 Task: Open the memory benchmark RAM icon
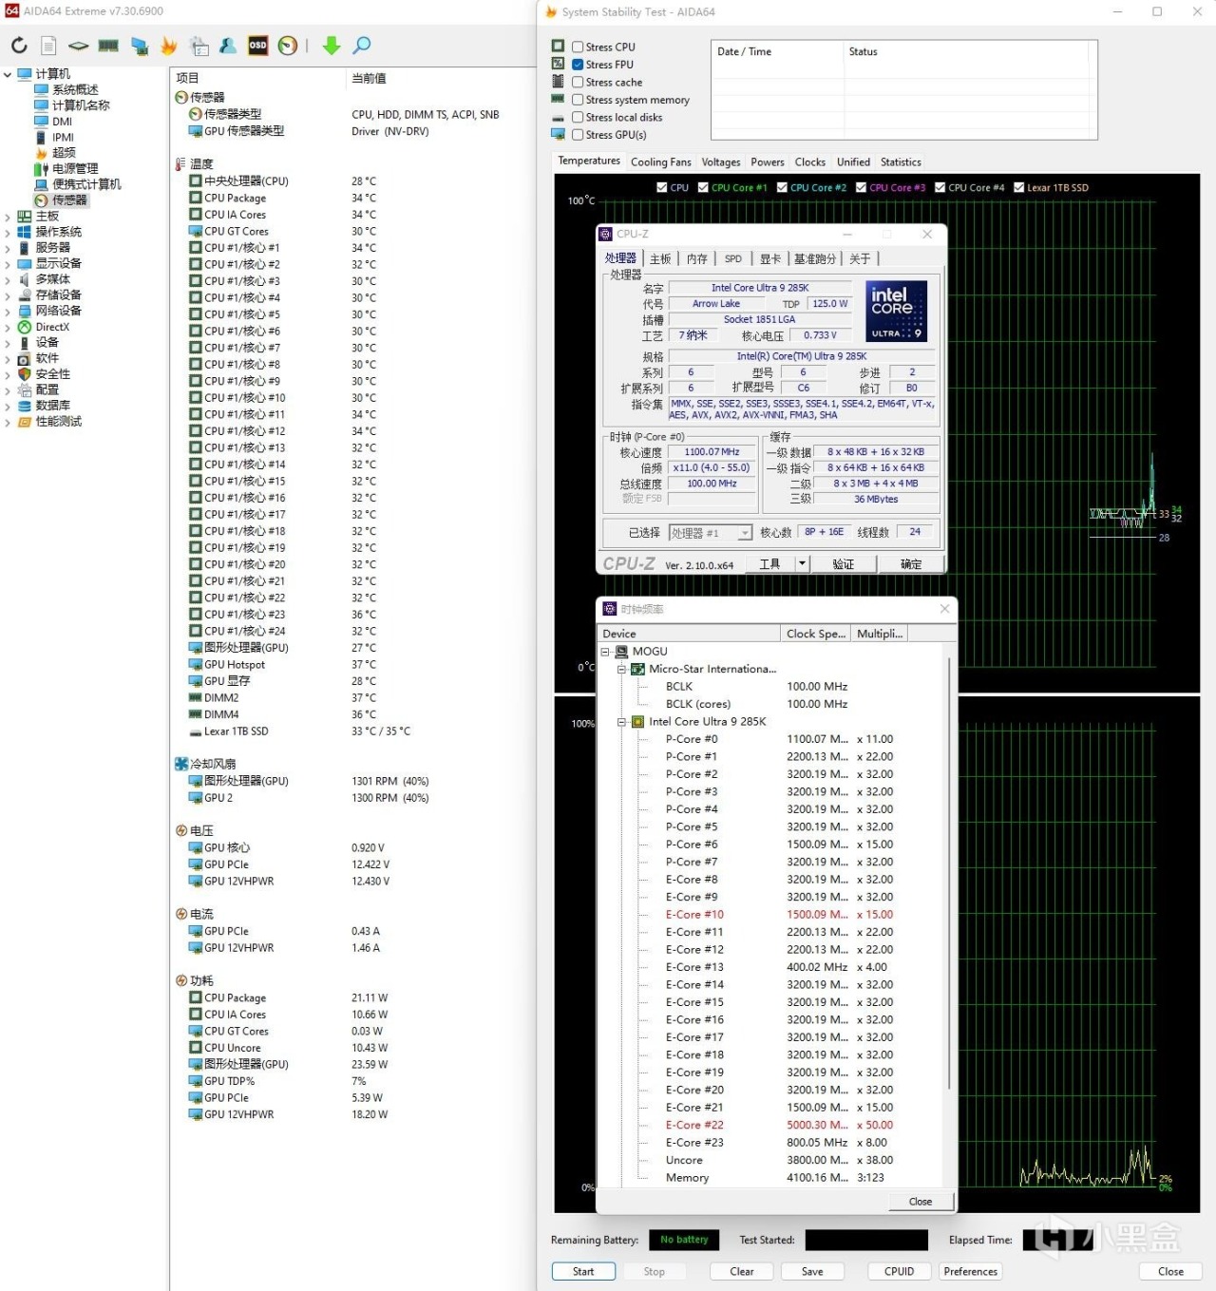point(108,46)
